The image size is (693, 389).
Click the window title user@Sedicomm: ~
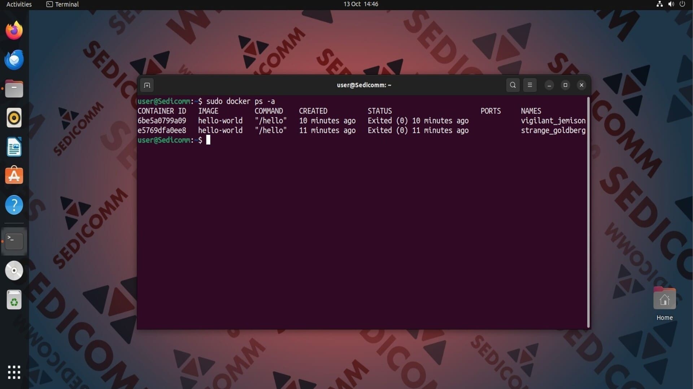[x=364, y=85]
